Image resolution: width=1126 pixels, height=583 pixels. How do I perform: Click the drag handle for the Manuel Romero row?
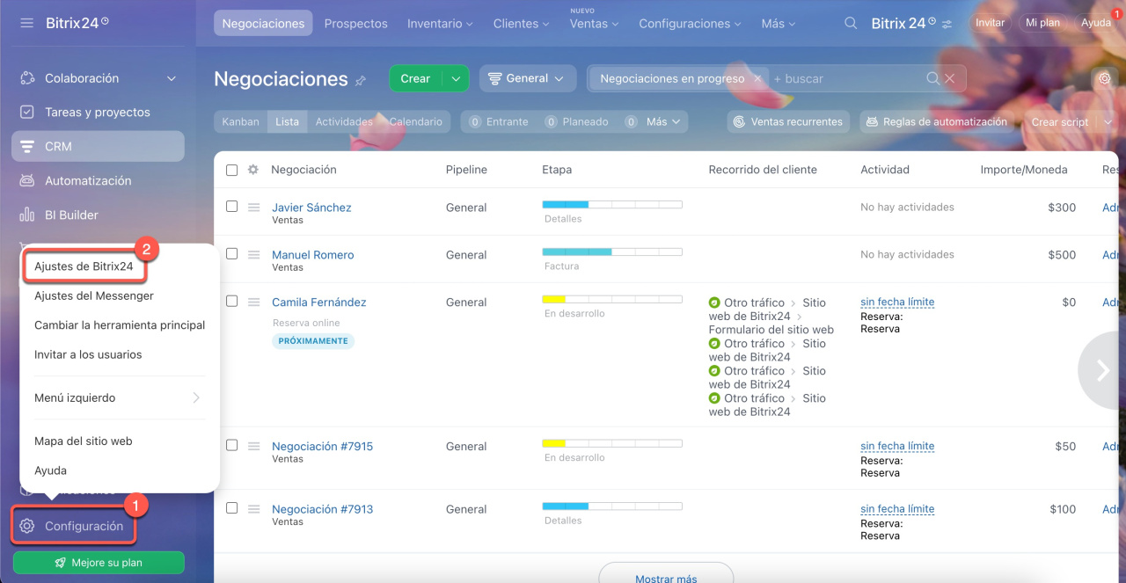pos(253,255)
